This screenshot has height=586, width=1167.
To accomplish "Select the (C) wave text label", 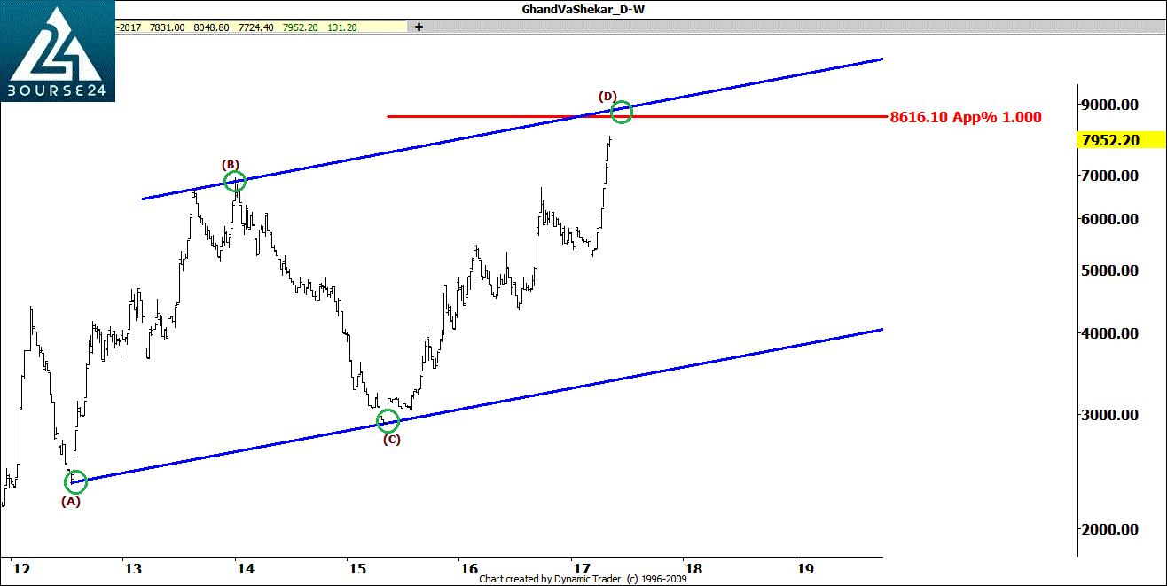I will 391,439.
